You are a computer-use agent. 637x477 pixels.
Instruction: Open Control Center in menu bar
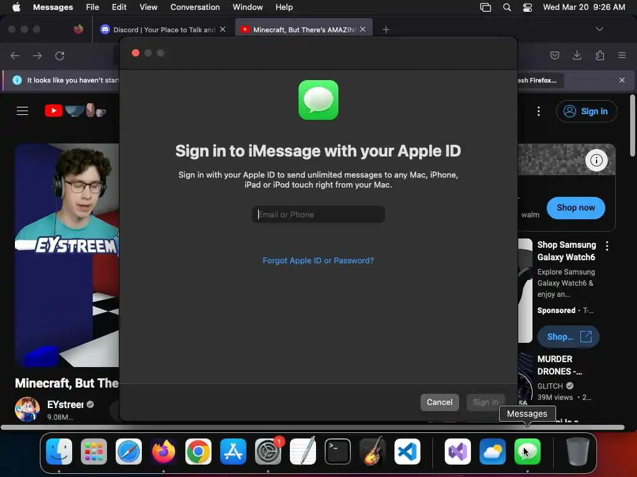point(528,7)
